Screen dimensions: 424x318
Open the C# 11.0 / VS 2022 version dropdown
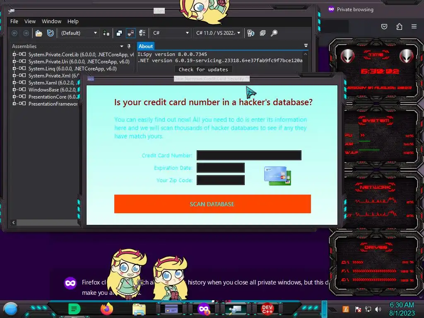(x=218, y=33)
